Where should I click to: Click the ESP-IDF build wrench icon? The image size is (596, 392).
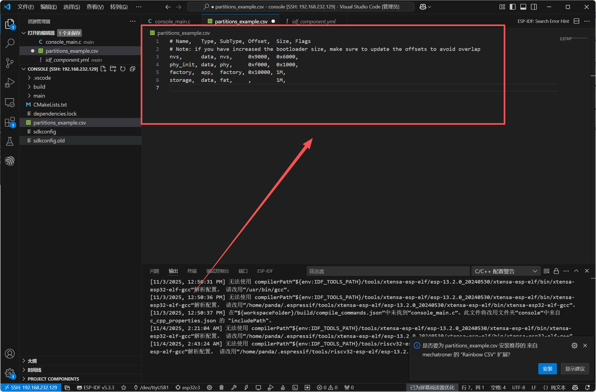click(x=234, y=387)
